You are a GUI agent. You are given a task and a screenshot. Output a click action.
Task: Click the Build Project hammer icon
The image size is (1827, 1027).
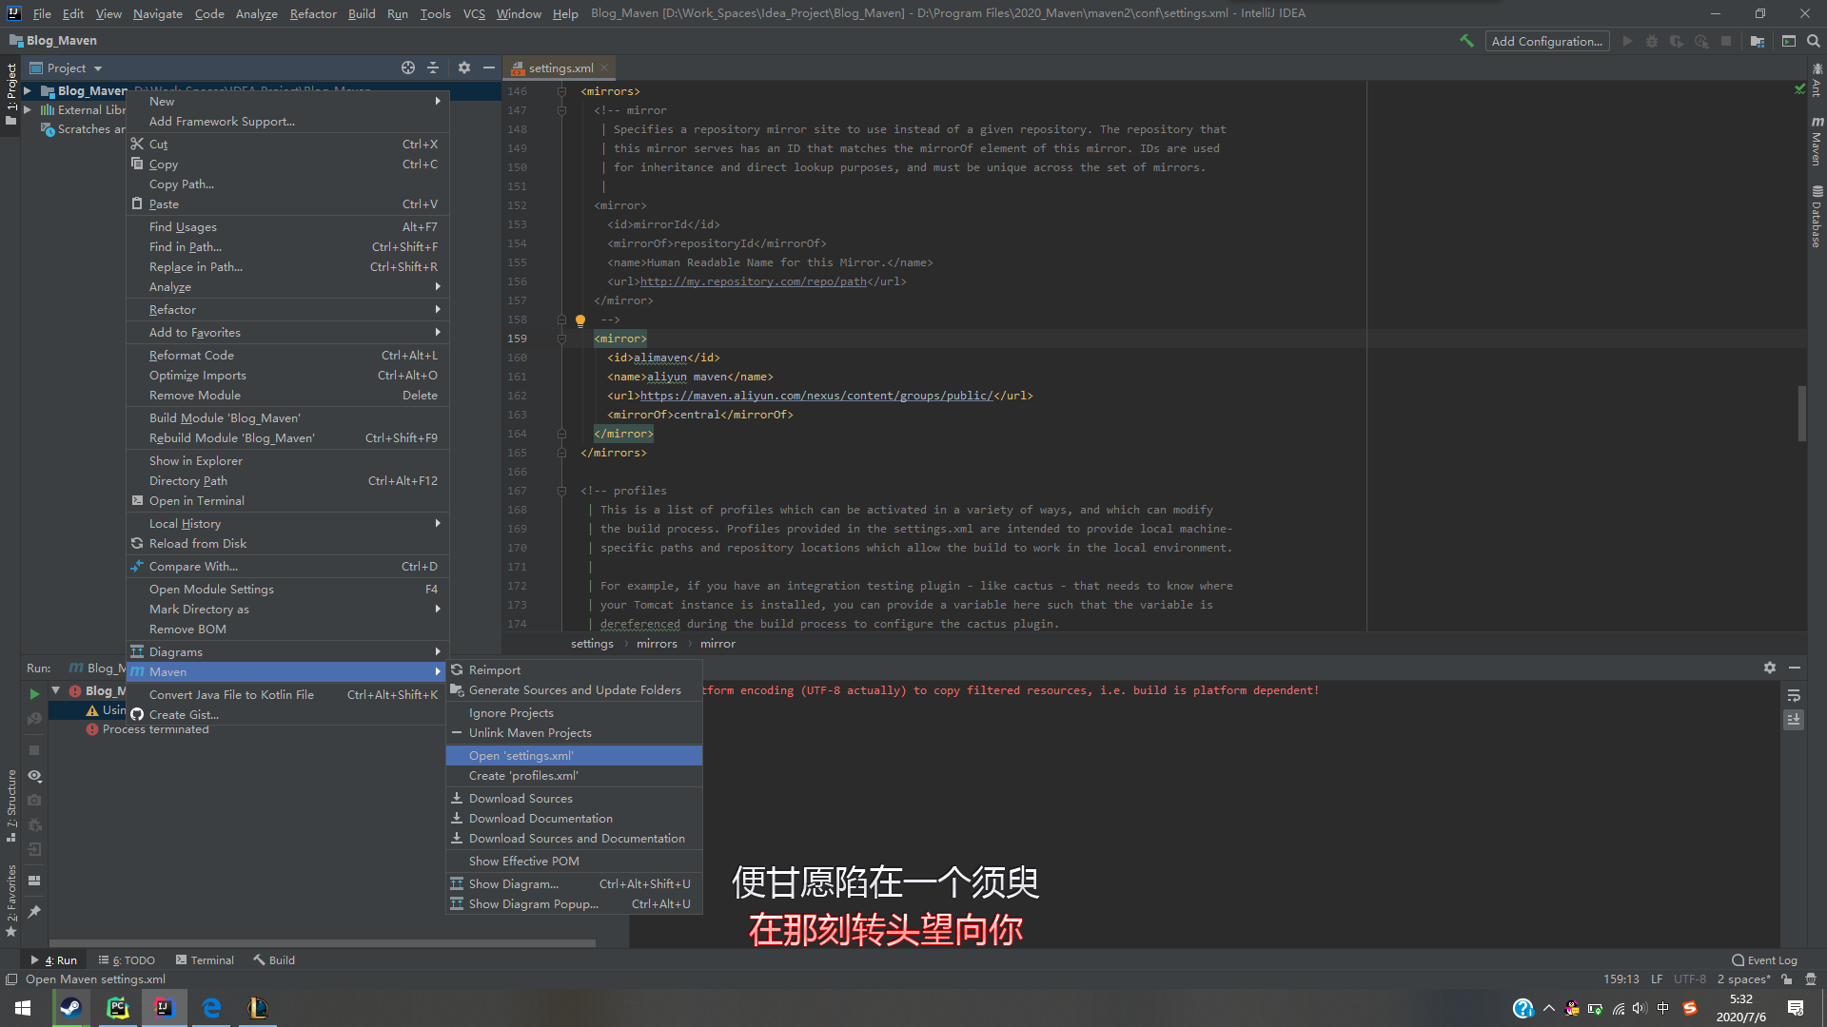pos(1468,41)
